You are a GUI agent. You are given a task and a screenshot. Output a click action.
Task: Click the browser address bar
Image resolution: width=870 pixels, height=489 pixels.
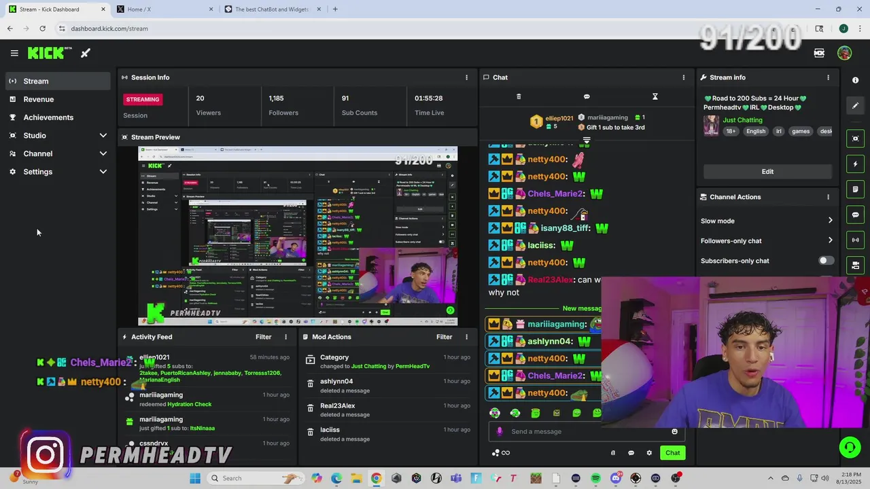(x=408, y=29)
